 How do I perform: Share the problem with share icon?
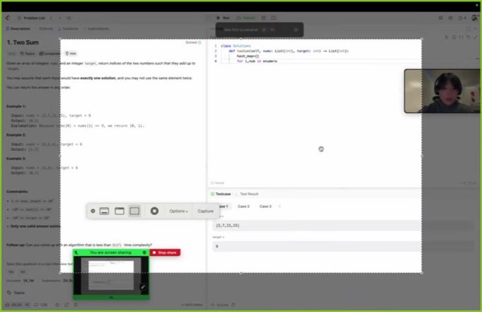(x=66, y=305)
